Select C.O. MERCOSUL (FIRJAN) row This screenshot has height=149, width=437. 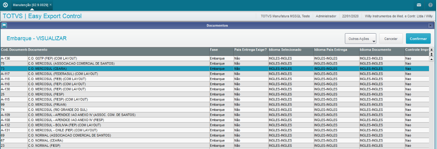pyautogui.click(x=215, y=104)
